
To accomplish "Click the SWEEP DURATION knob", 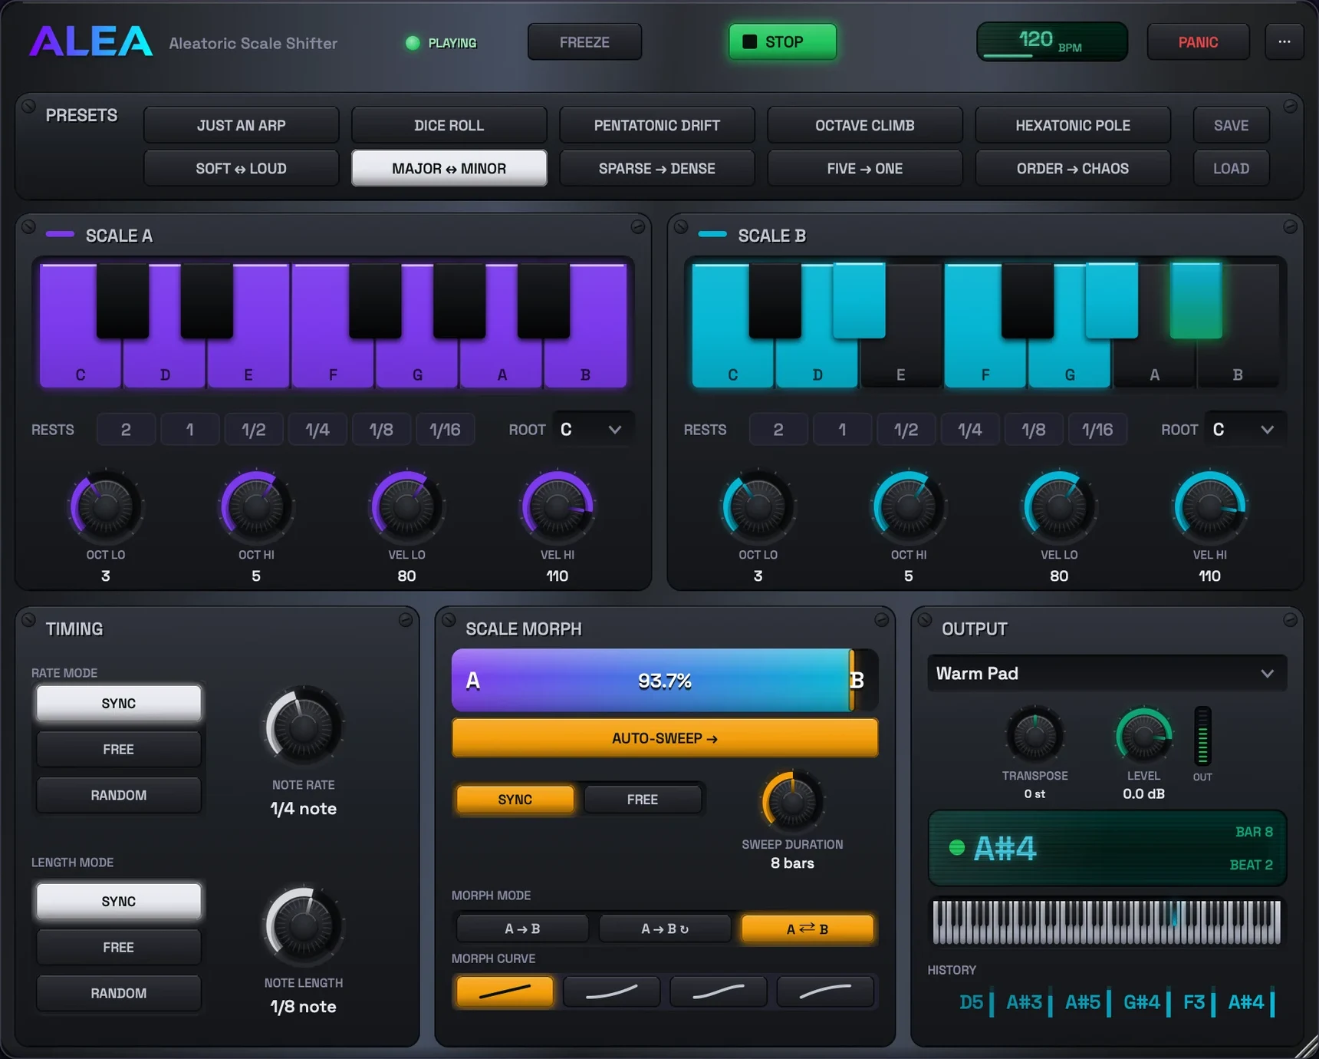I will pyautogui.click(x=792, y=801).
